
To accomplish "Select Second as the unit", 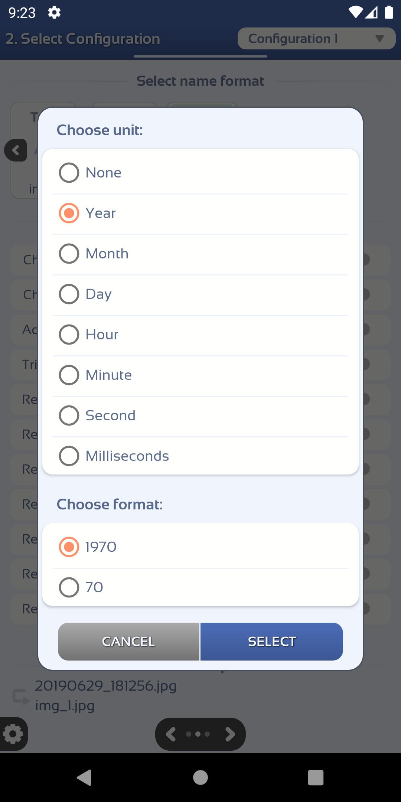I will click(x=200, y=415).
